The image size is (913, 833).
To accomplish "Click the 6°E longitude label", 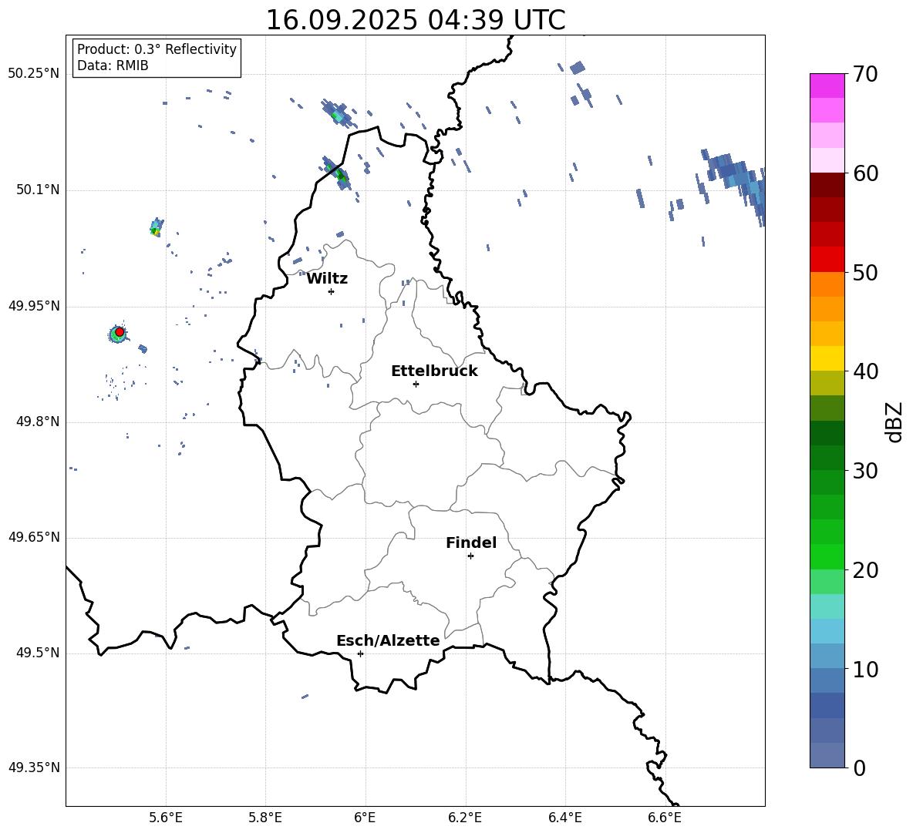I will click(365, 818).
